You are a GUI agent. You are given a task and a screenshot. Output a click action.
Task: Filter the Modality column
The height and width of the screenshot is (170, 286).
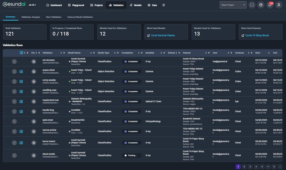[164, 53]
